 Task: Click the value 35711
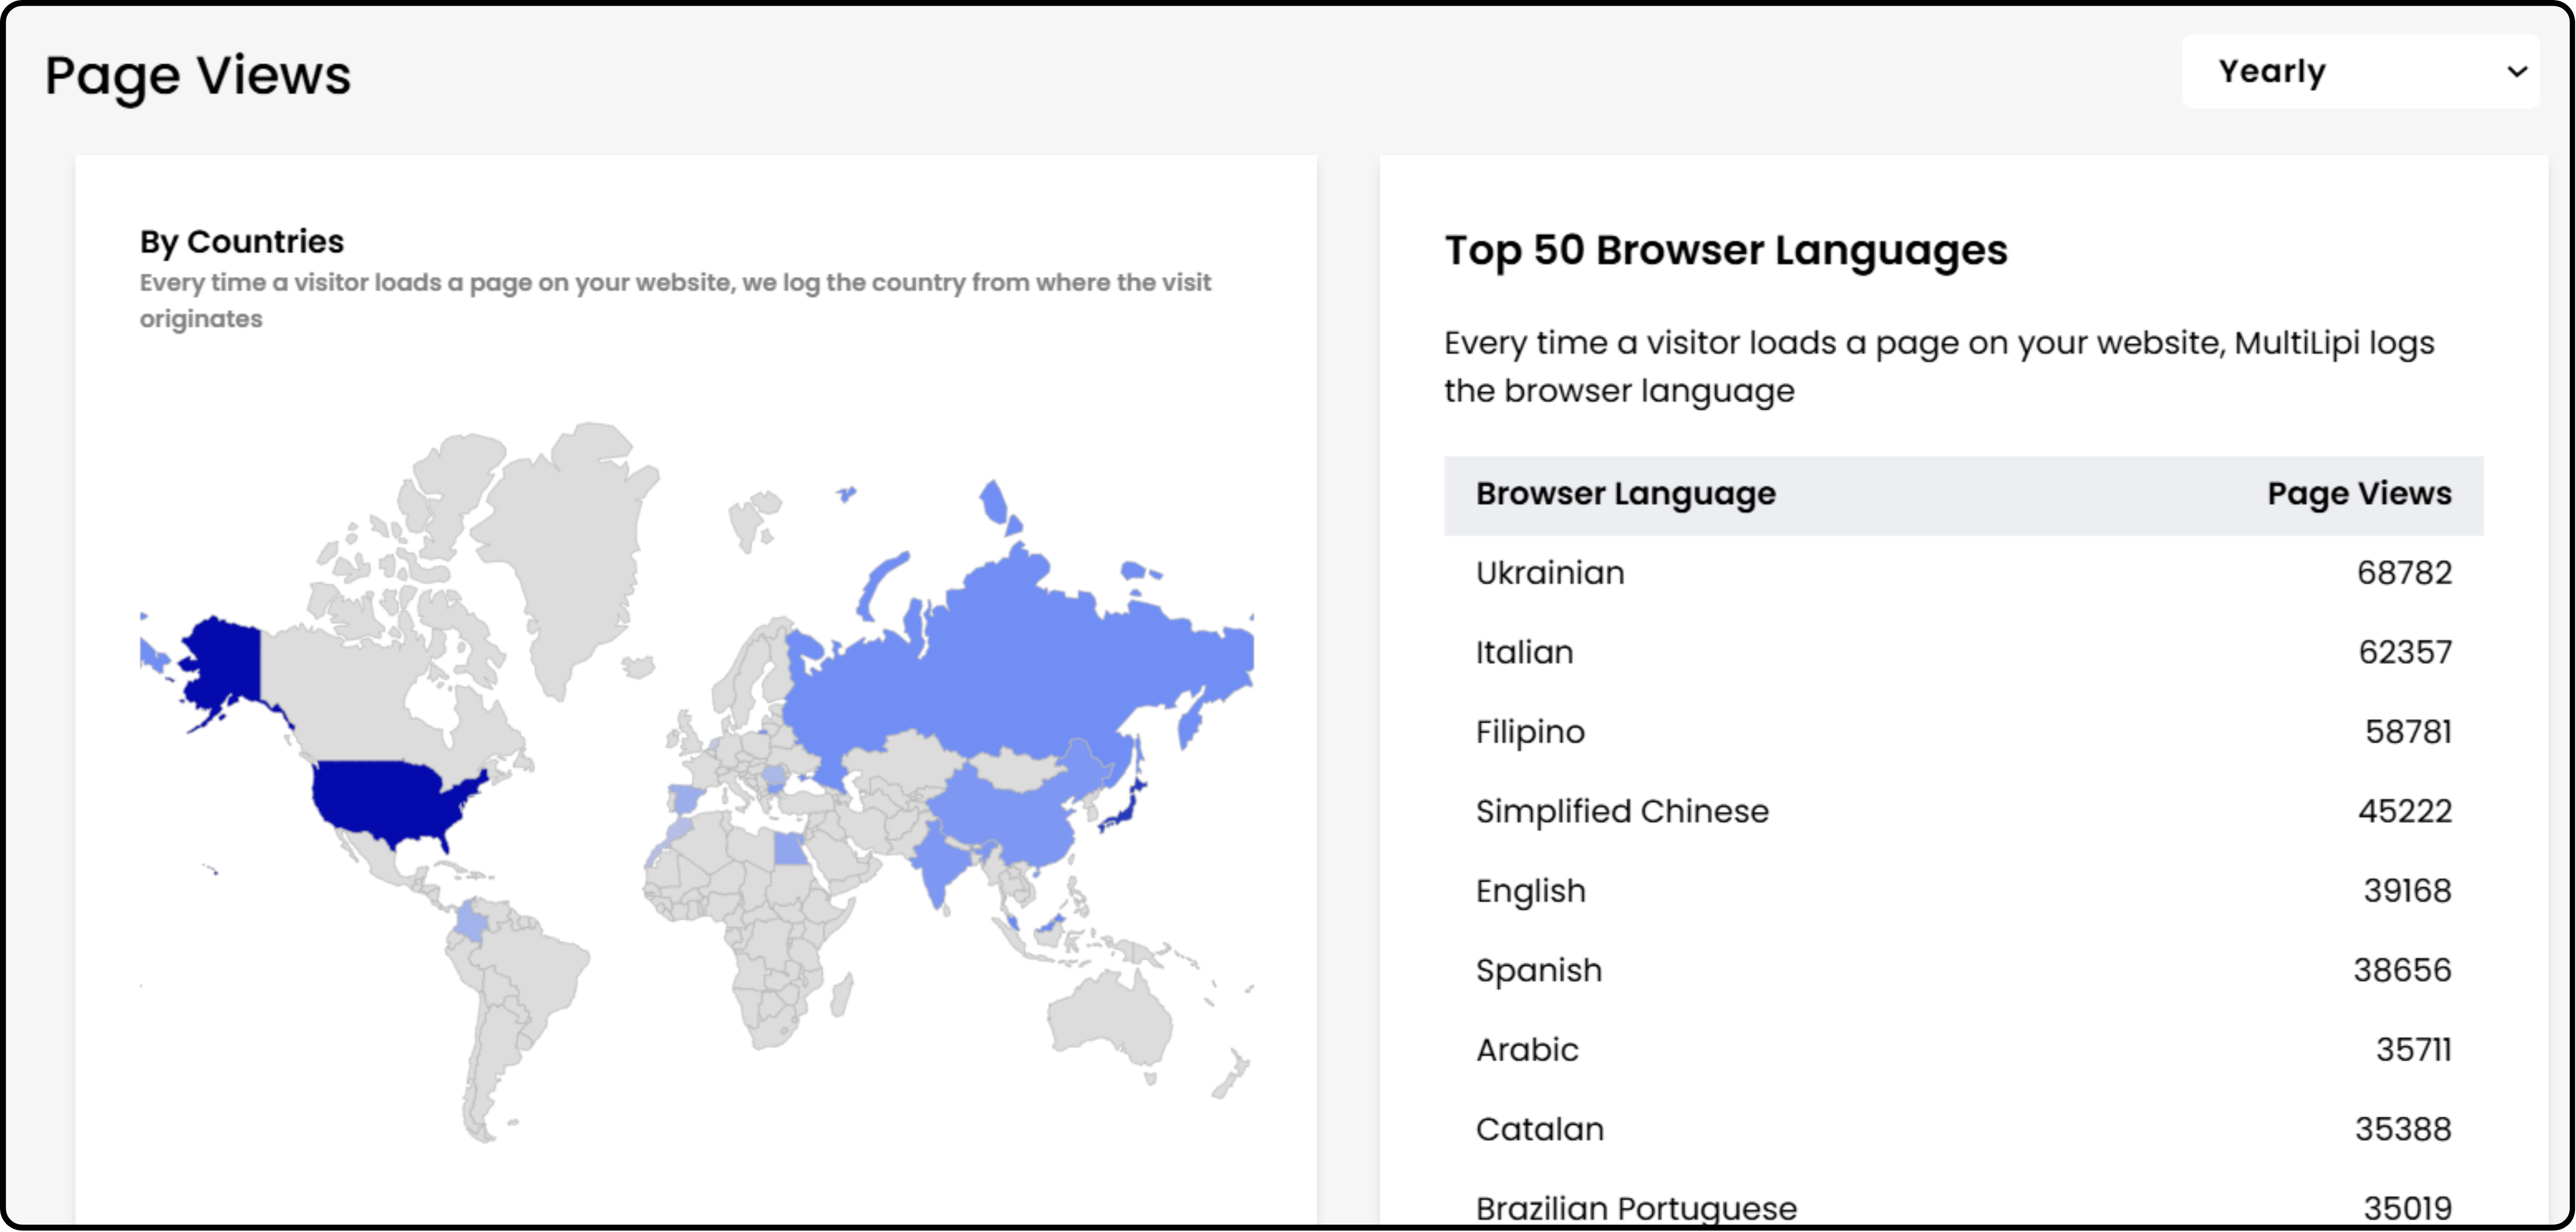point(2414,1050)
